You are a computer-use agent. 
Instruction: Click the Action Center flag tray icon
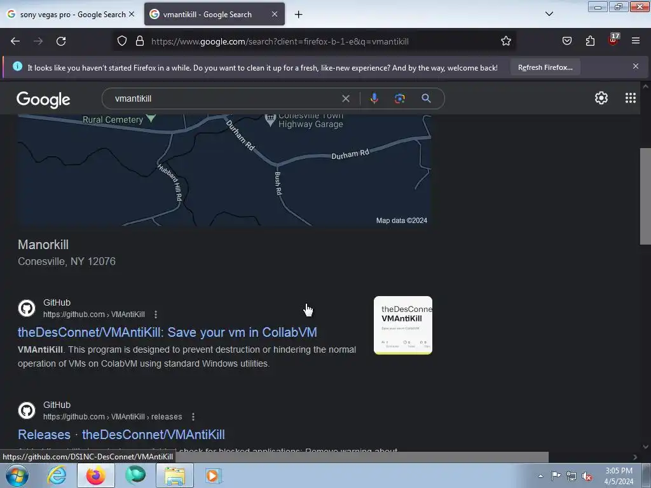tap(556, 476)
